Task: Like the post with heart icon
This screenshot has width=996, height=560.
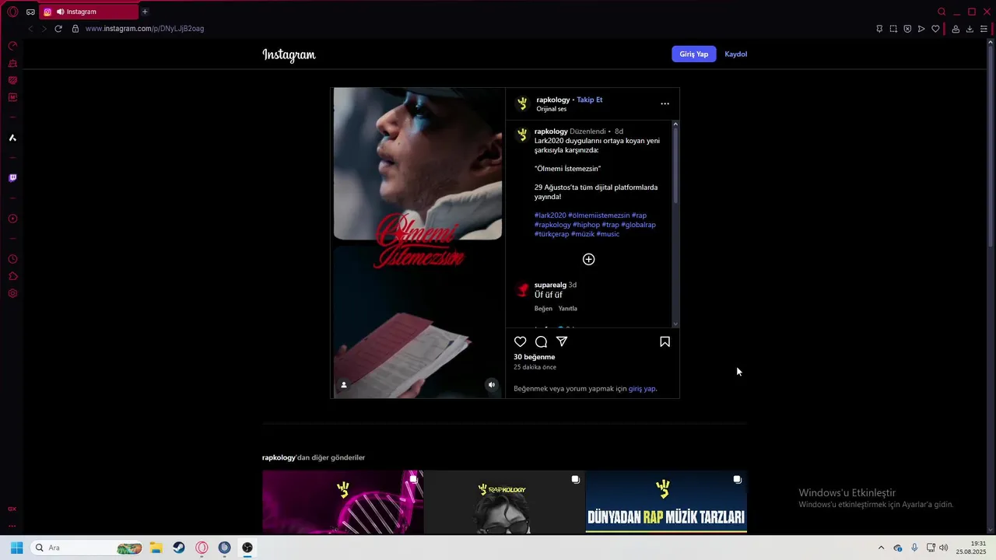Action: coord(521,341)
